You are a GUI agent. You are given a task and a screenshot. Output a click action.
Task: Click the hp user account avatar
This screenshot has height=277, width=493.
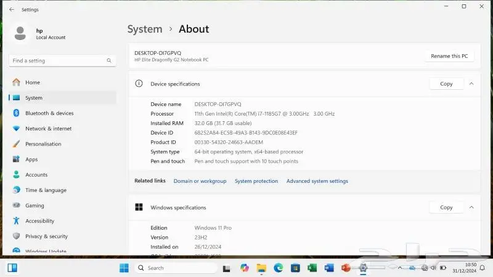[20, 33]
